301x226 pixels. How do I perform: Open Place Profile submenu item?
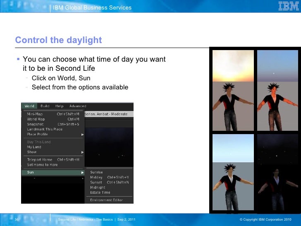pos(53,134)
